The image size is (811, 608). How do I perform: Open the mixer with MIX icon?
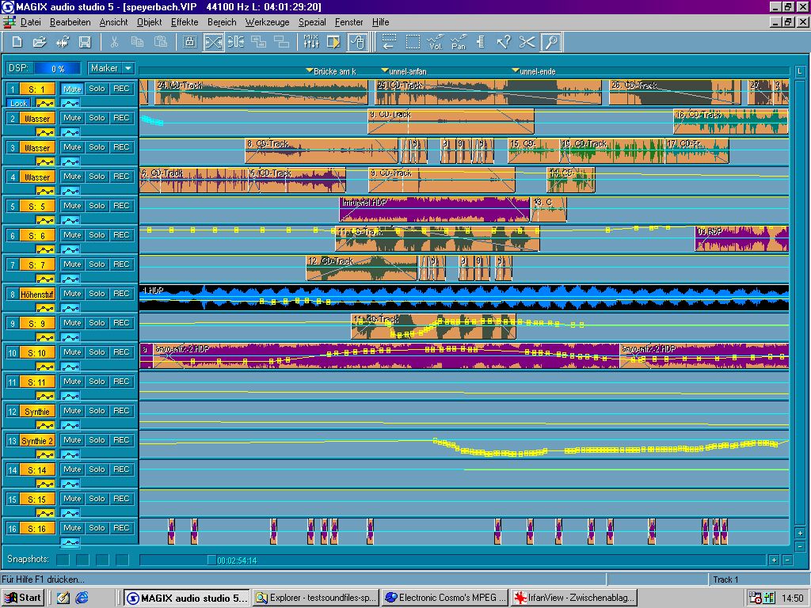311,43
